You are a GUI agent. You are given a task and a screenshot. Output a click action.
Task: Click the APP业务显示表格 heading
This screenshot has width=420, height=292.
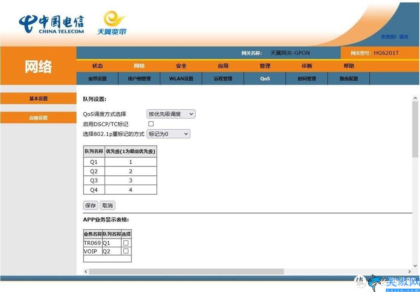click(106, 220)
